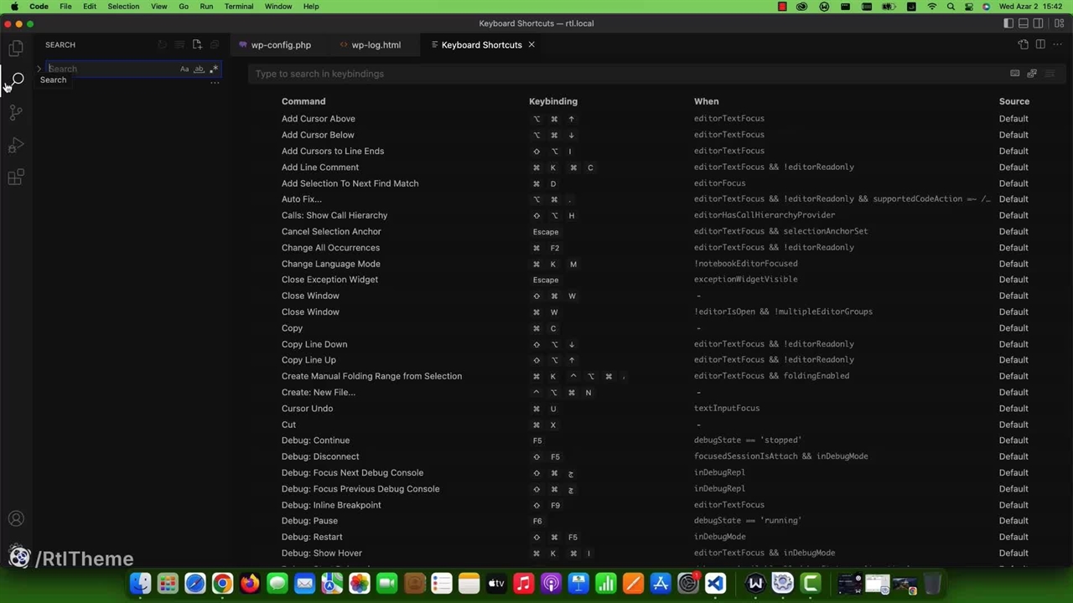Expand the Replace field chevron
The height and width of the screenshot is (603, 1073).
pos(39,69)
